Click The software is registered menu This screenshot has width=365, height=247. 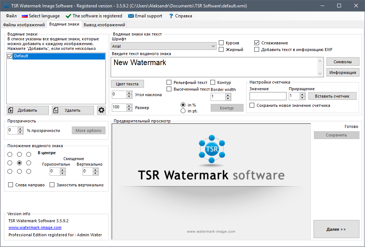(97, 16)
